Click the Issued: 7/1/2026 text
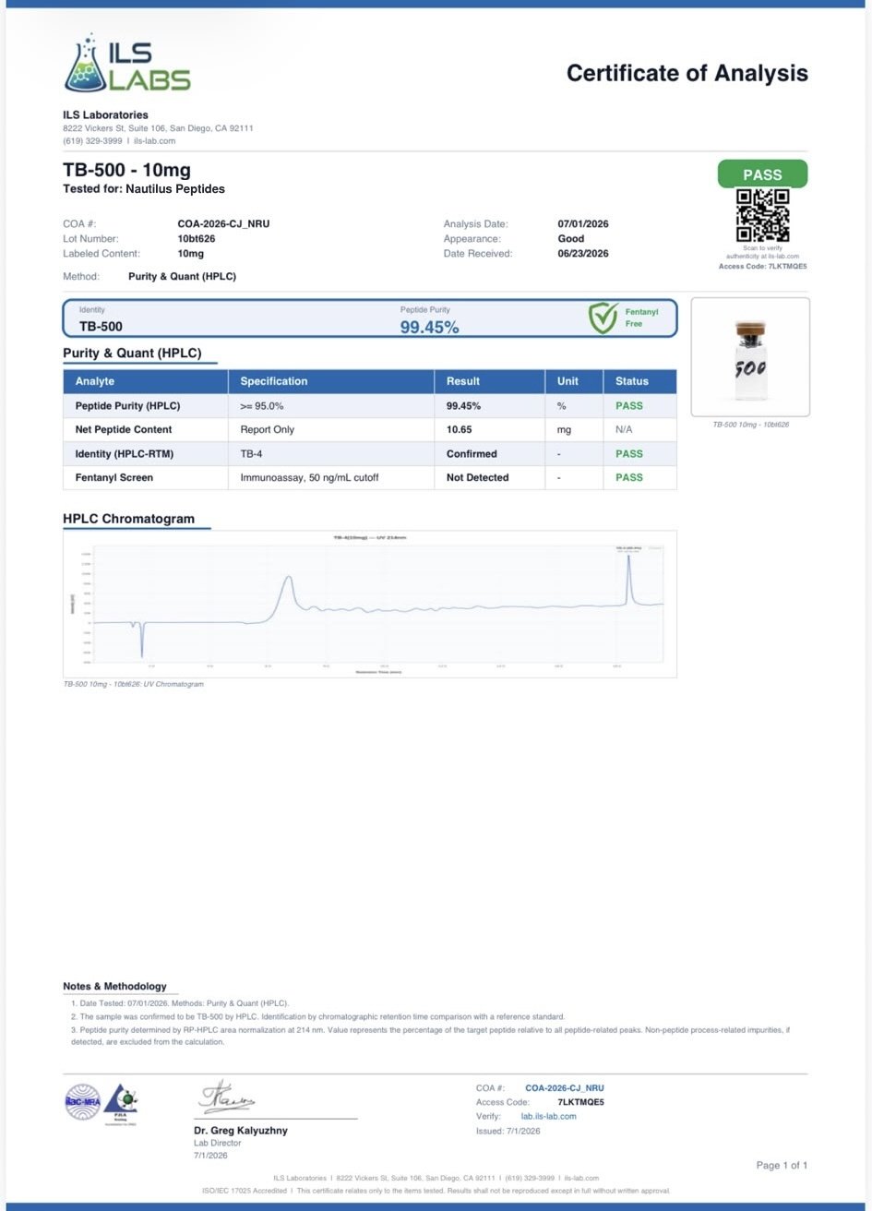 click(508, 1131)
